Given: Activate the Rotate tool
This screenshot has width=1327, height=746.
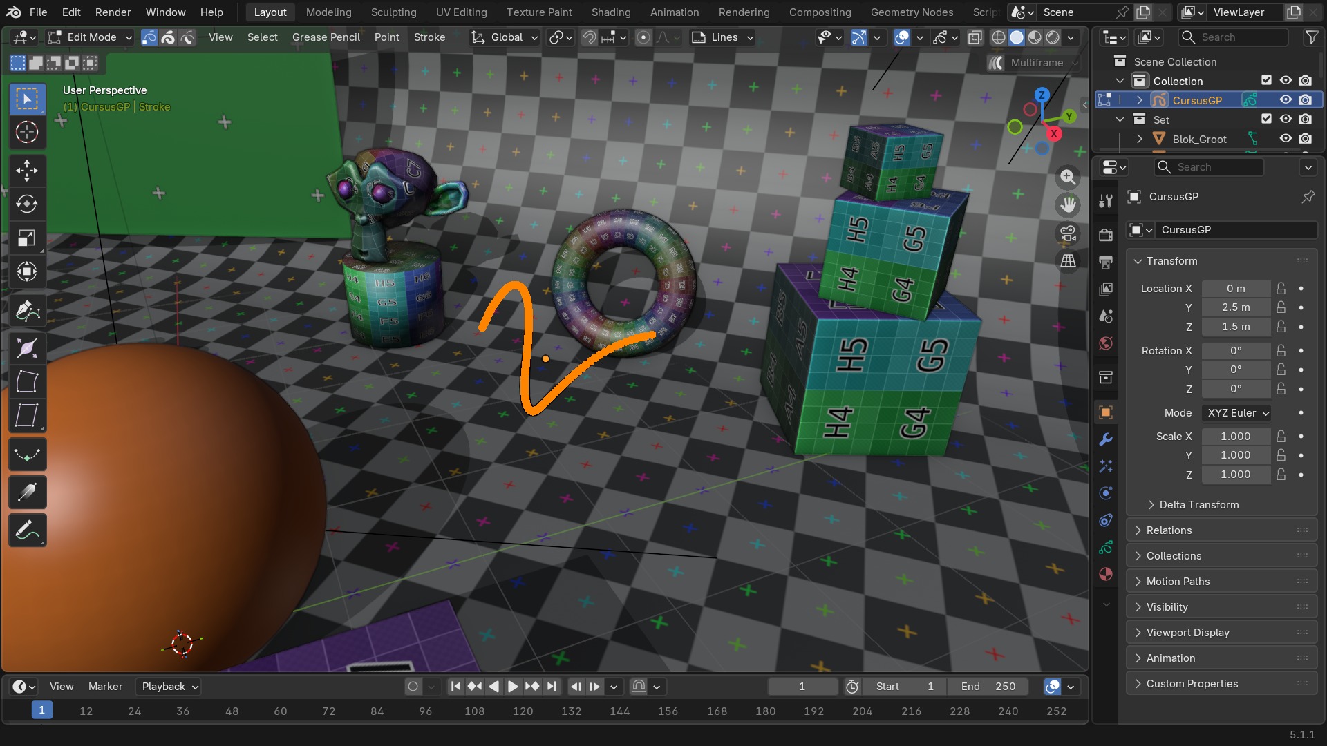Looking at the screenshot, I should click(x=27, y=204).
